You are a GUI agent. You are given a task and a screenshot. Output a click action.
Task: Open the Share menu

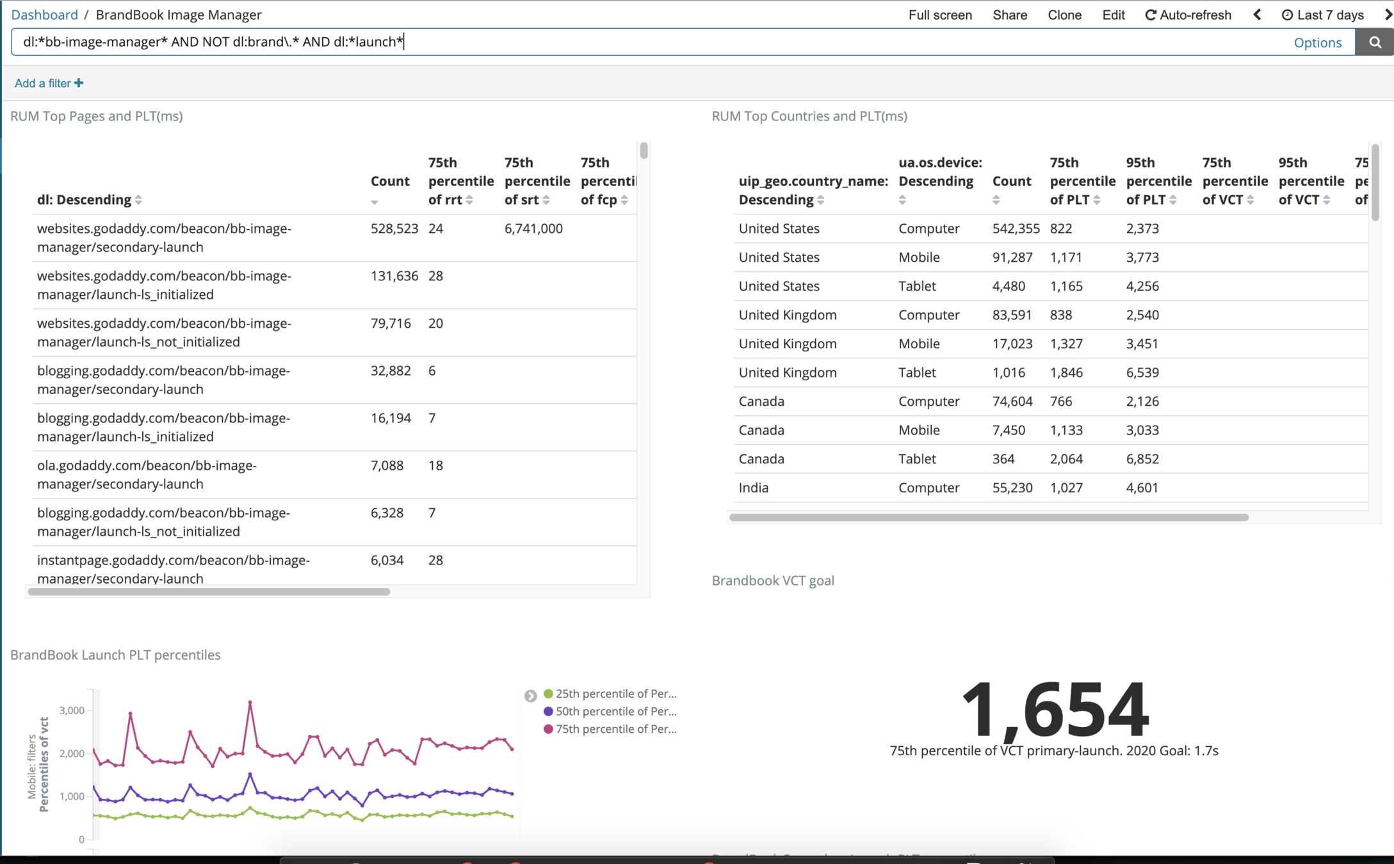tap(1010, 15)
